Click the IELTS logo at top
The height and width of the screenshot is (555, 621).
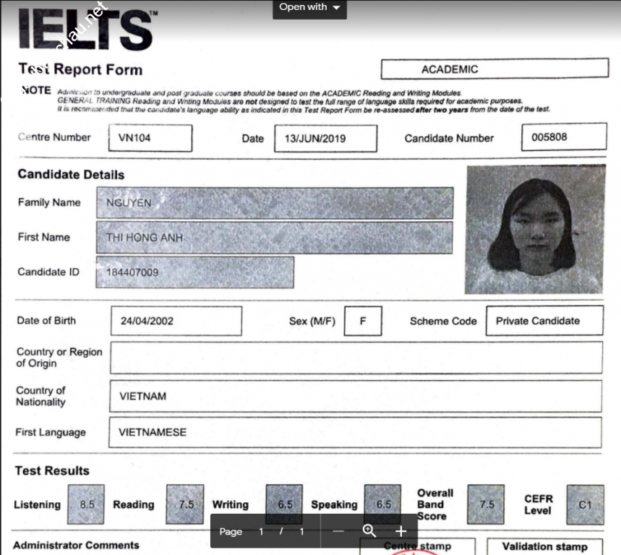(x=85, y=30)
